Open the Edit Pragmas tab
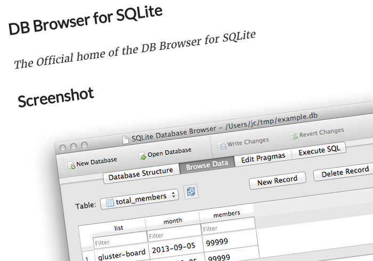This screenshot has height=261, width=373. [x=263, y=158]
